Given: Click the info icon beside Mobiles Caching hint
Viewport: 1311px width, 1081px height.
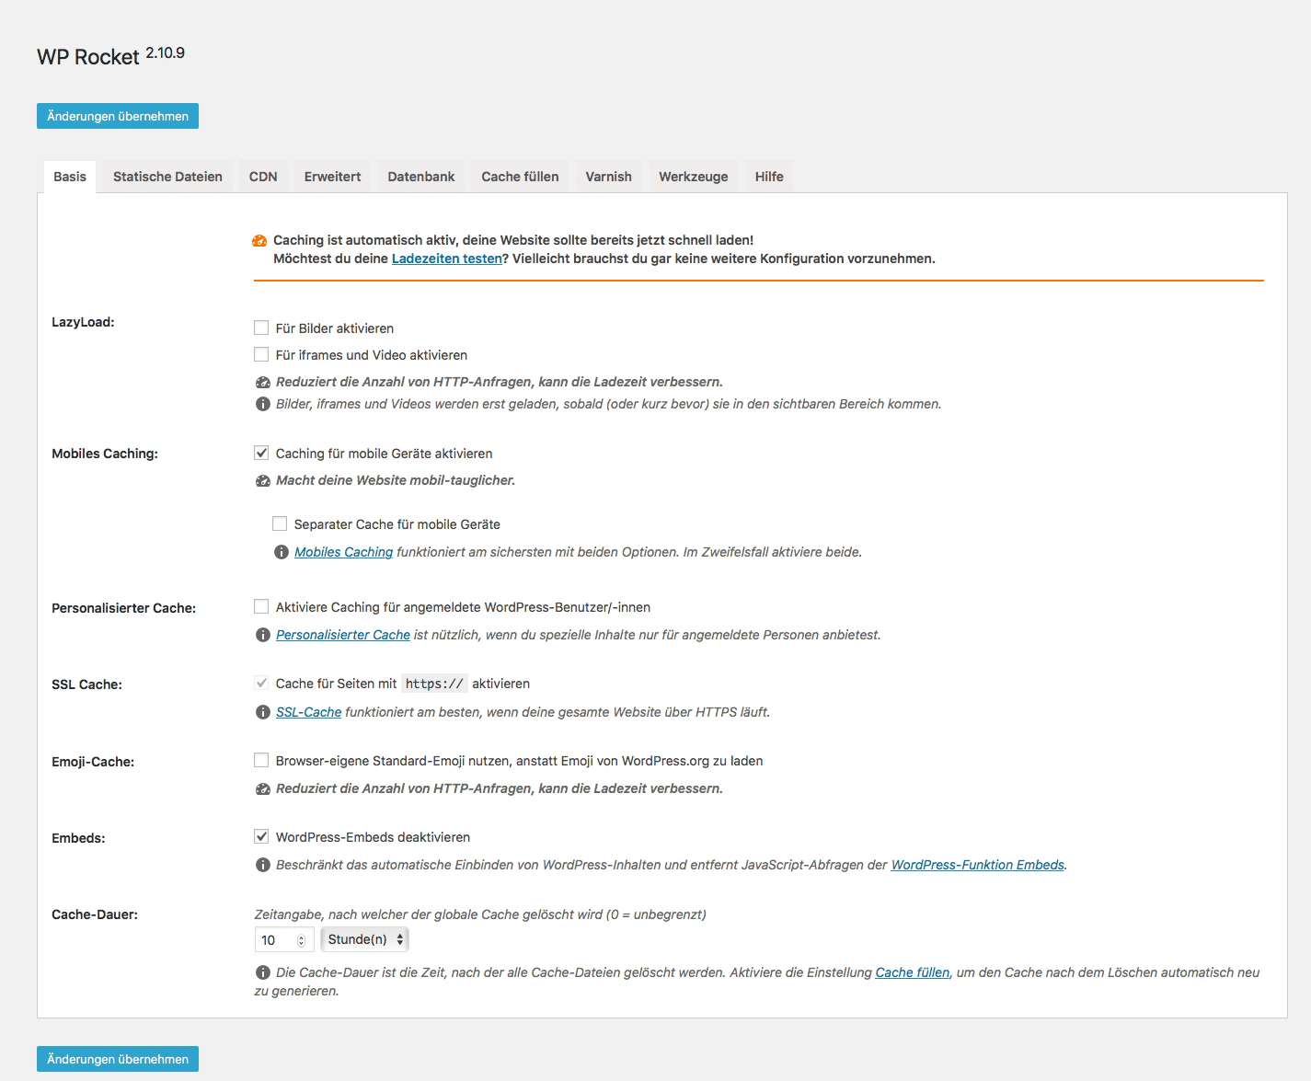Looking at the screenshot, I should coord(282,552).
